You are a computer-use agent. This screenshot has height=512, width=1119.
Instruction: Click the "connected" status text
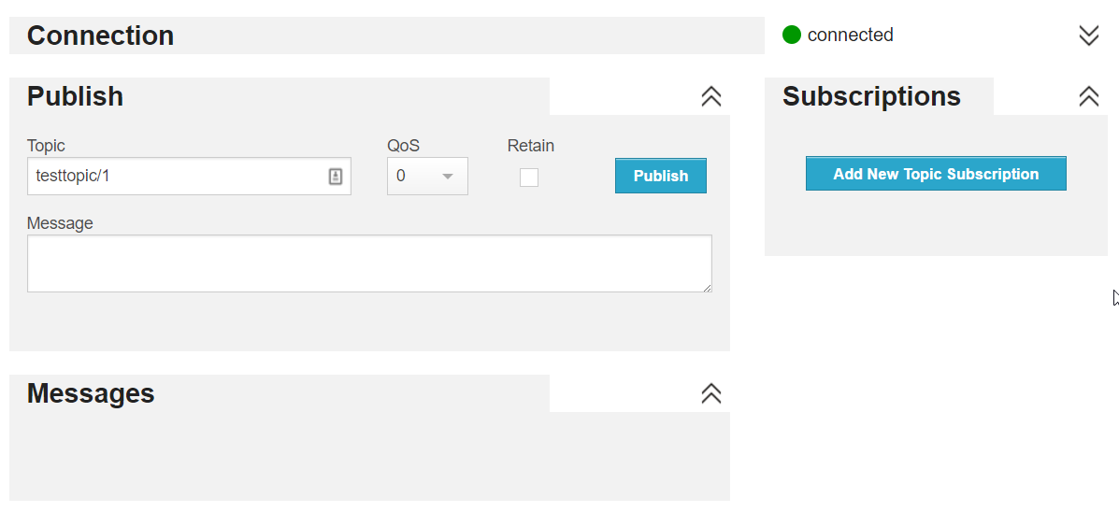(x=850, y=36)
